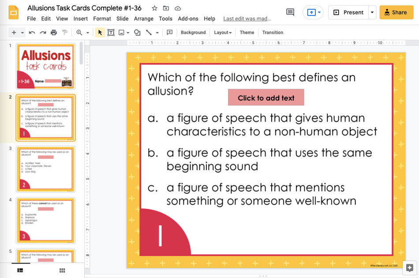This screenshot has height=278, width=419.
Task: Use the paint format tool
Action: point(64,32)
